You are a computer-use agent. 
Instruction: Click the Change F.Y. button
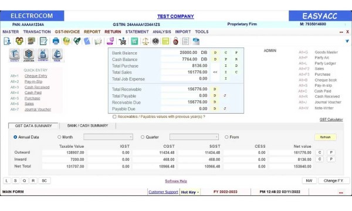(x=334, y=181)
